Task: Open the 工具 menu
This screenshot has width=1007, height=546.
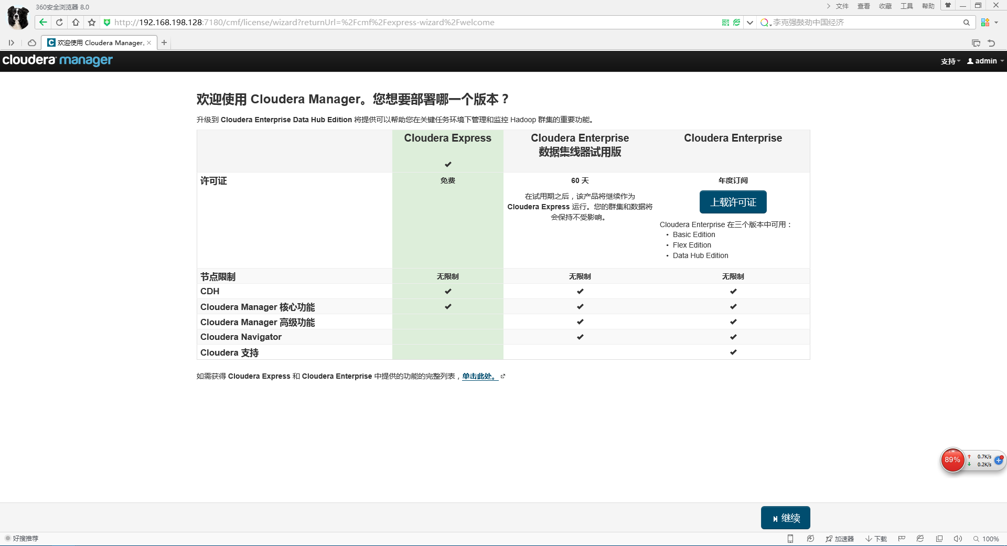Action: pos(907,6)
